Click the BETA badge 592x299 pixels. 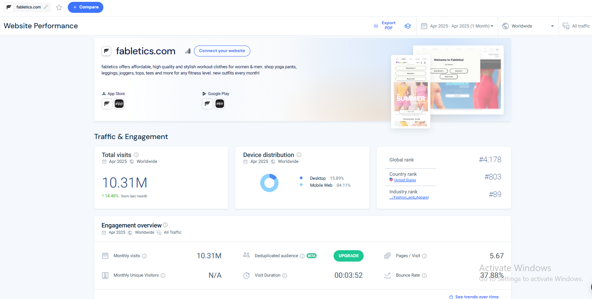[x=312, y=256]
